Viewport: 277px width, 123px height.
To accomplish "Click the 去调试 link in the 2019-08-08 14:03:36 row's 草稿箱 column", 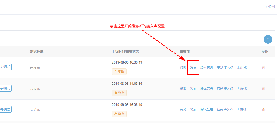I will pyautogui.click(x=242, y=89).
